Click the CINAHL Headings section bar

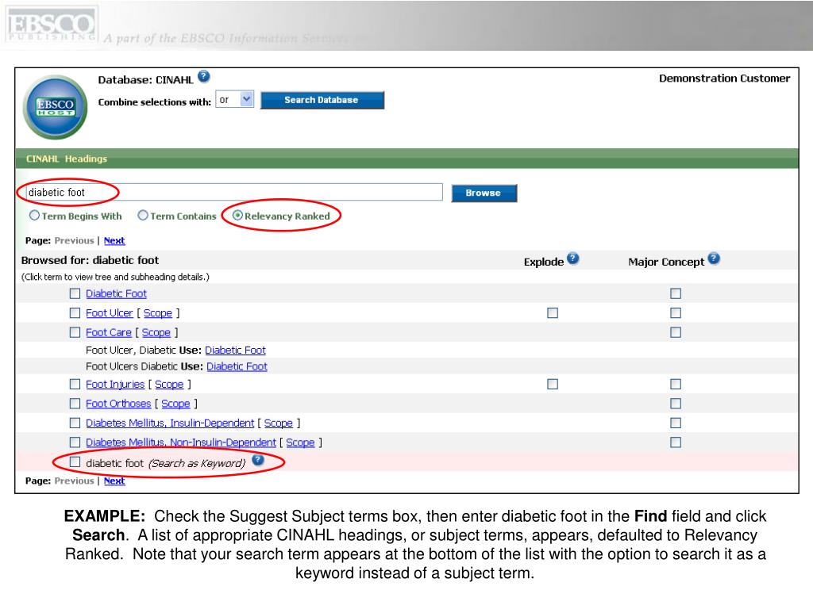tap(407, 159)
